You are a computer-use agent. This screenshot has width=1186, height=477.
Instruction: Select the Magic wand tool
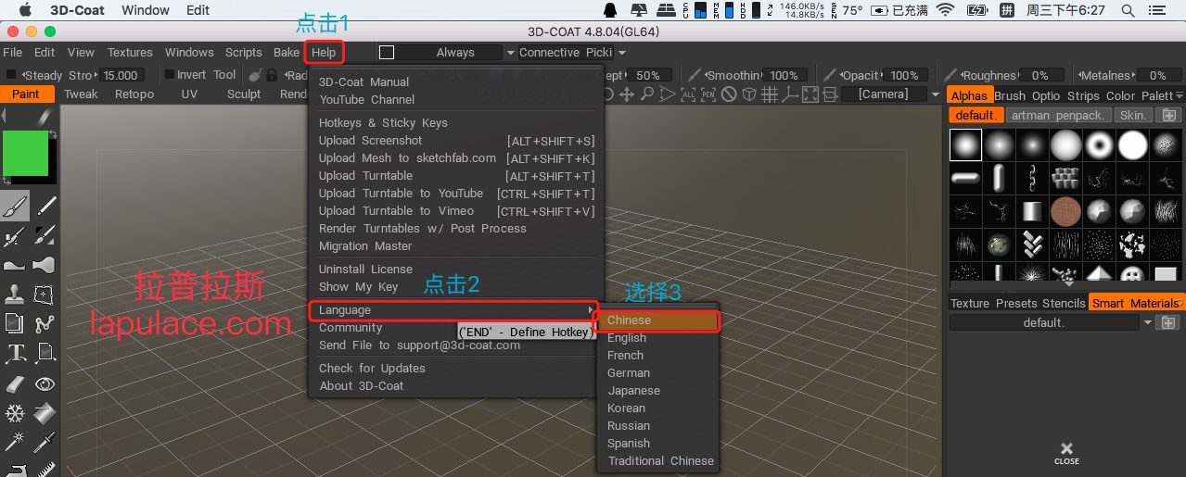click(x=14, y=442)
